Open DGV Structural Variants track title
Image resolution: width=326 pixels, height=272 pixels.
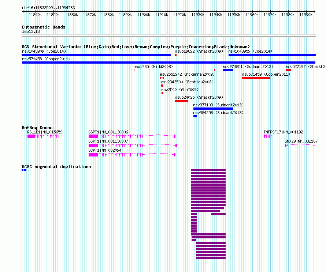click(136, 47)
